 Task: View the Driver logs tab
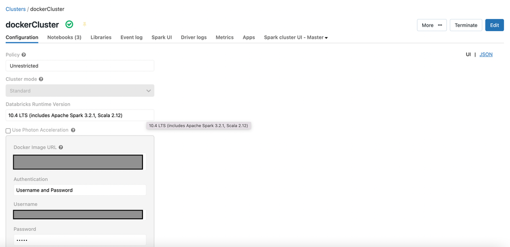coord(193,37)
